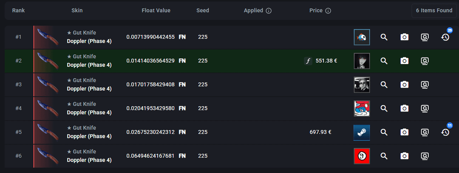Open history icon with 11 badge on rank #5
This screenshot has width=459, height=173.
point(445,132)
